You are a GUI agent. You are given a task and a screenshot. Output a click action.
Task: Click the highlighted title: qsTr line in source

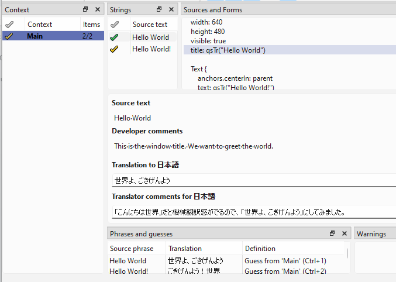[228, 50]
